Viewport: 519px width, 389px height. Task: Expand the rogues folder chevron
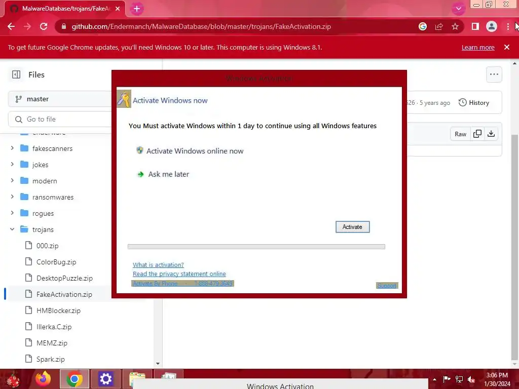(x=12, y=213)
